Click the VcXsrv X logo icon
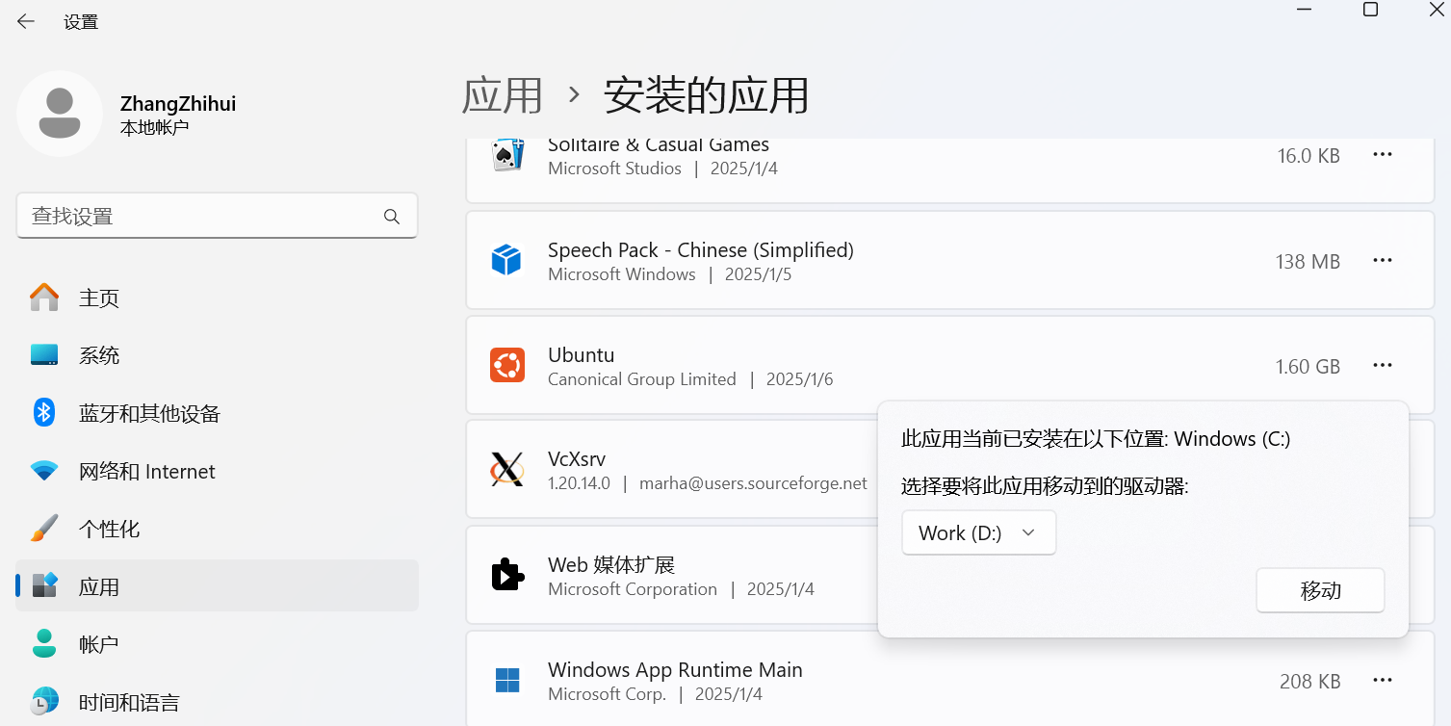The width and height of the screenshot is (1451, 726). (x=507, y=470)
